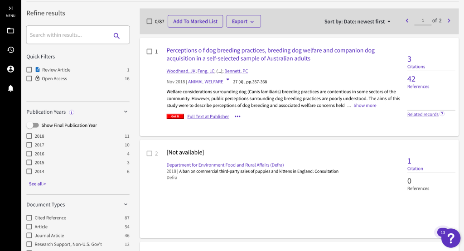Open the Perceptions of dog breeding article title
464x251 pixels.
271,54
